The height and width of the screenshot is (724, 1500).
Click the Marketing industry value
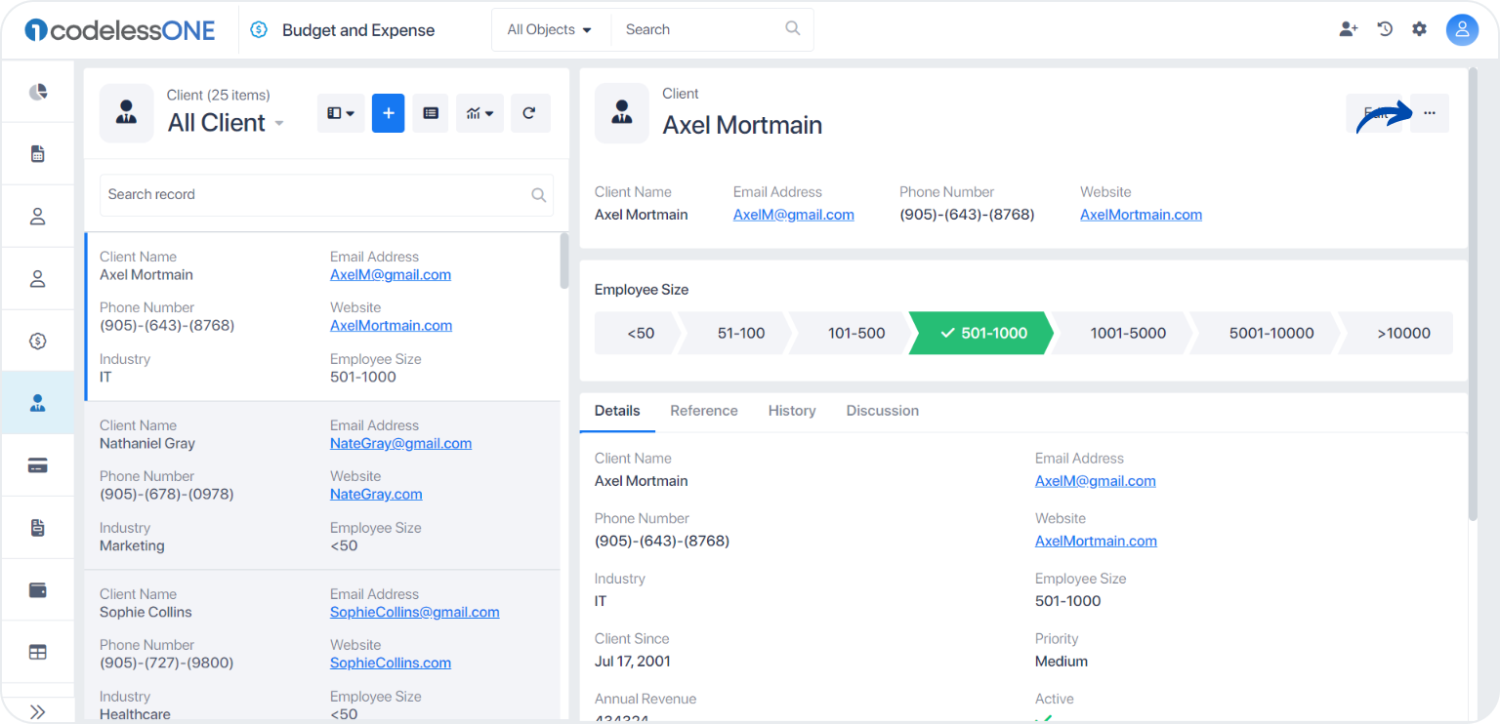[x=132, y=546]
